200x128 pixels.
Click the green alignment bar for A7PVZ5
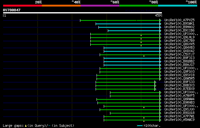[120, 20]
